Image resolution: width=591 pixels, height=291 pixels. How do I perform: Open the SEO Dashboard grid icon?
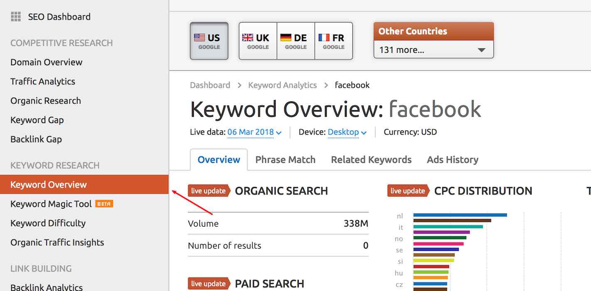[x=16, y=17]
